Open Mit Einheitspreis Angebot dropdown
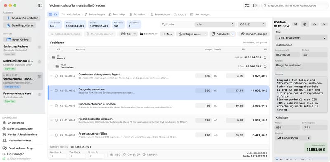This screenshot has width=330, height=162. coord(293,138)
